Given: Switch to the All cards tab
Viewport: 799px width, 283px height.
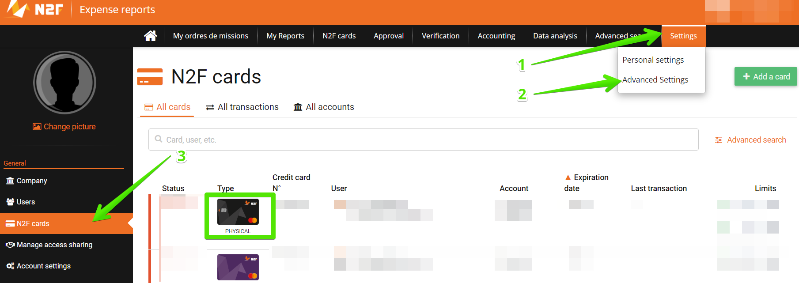Looking at the screenshot, I should pyautogui.click(x=167, y=107).
